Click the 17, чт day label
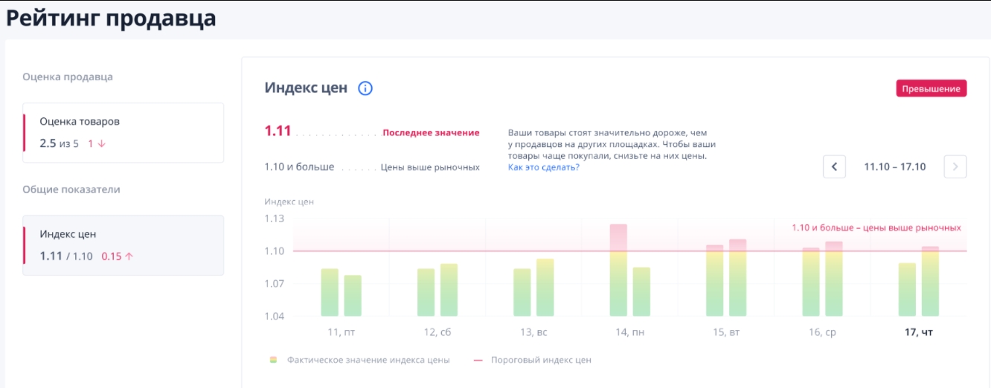The width and height of the screenshot is (991, 388). (x=919, y=332)
